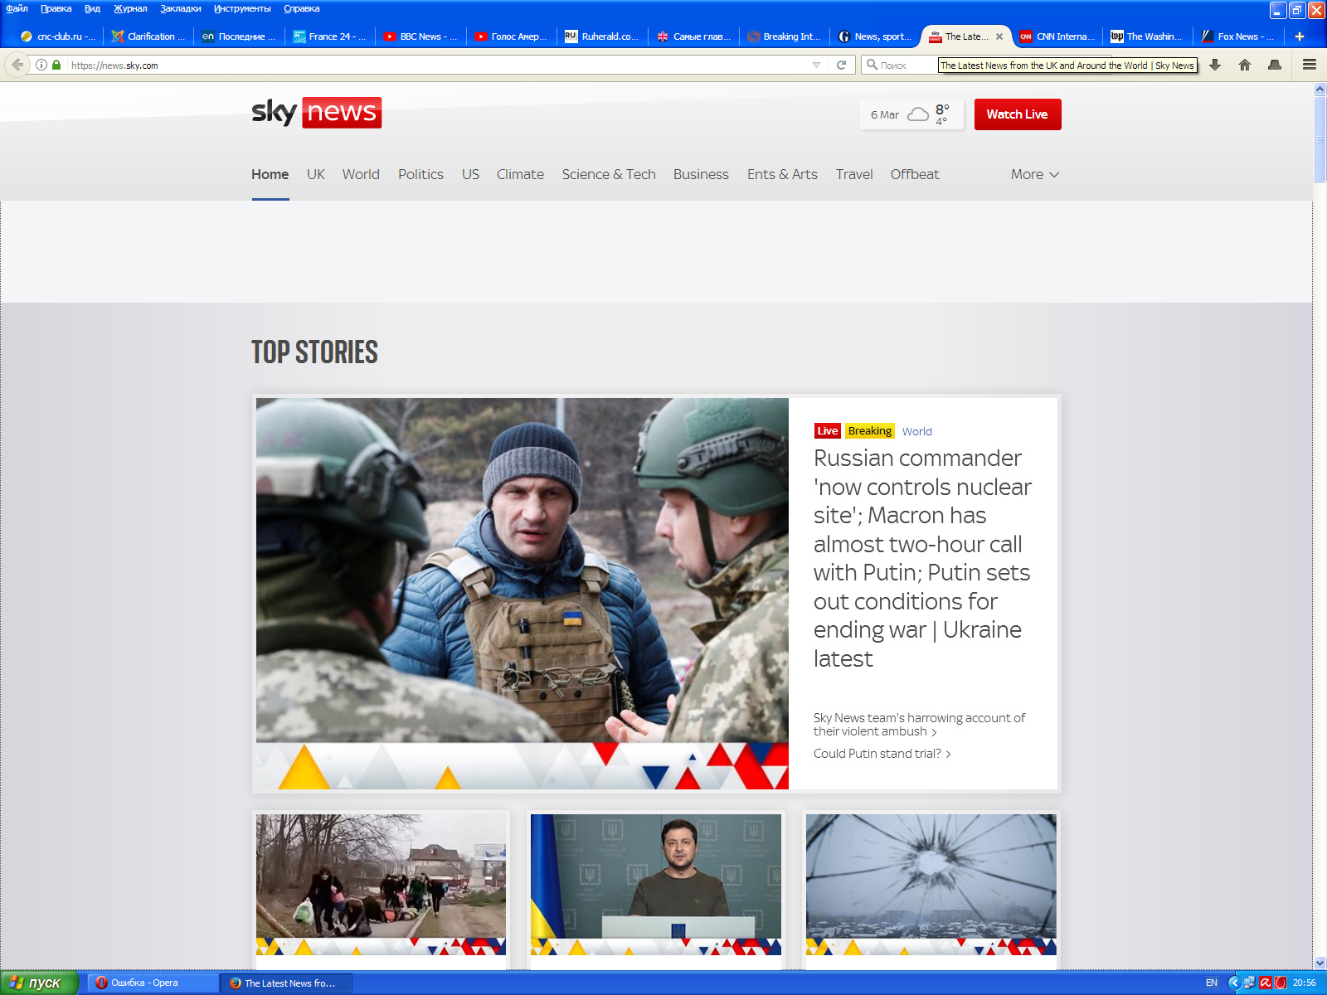Image resolution: width=1327 pixels, height=995 pixels.
Task: Open the US news section
Action: point(470,174)
